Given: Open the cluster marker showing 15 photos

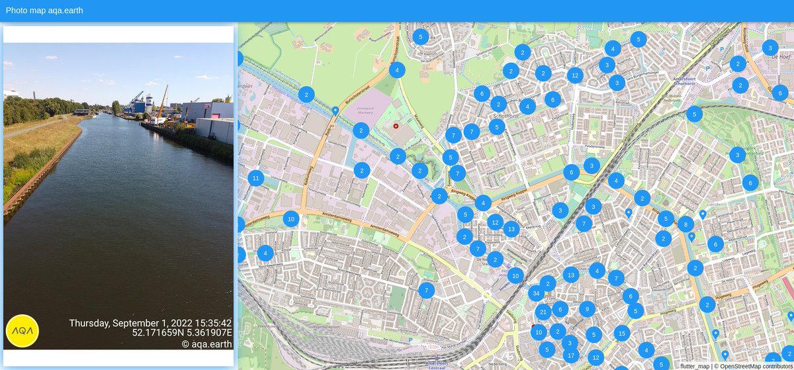Looking at the screenshot, I should tap(621, 334).
